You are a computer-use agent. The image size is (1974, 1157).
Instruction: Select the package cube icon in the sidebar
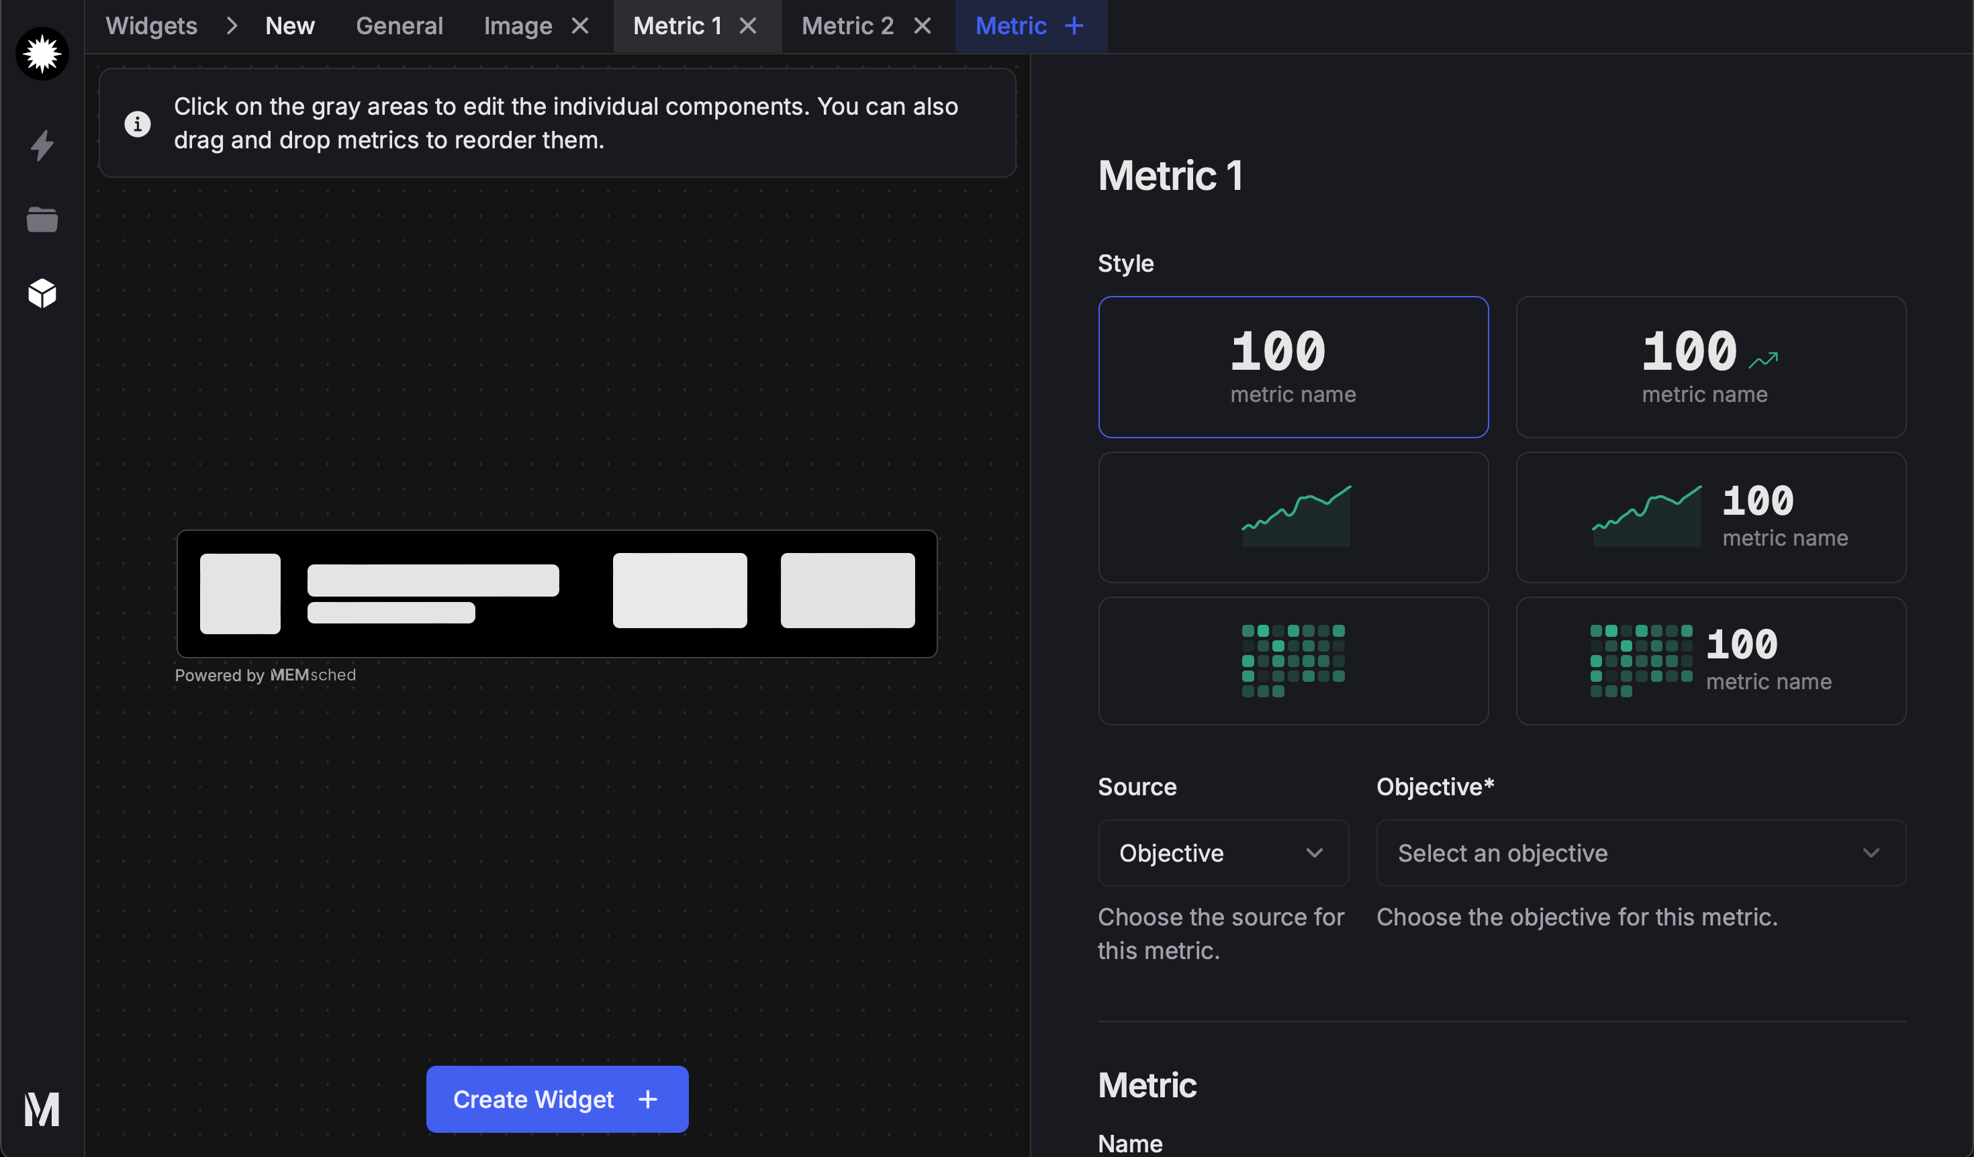(x=42, y=293)
